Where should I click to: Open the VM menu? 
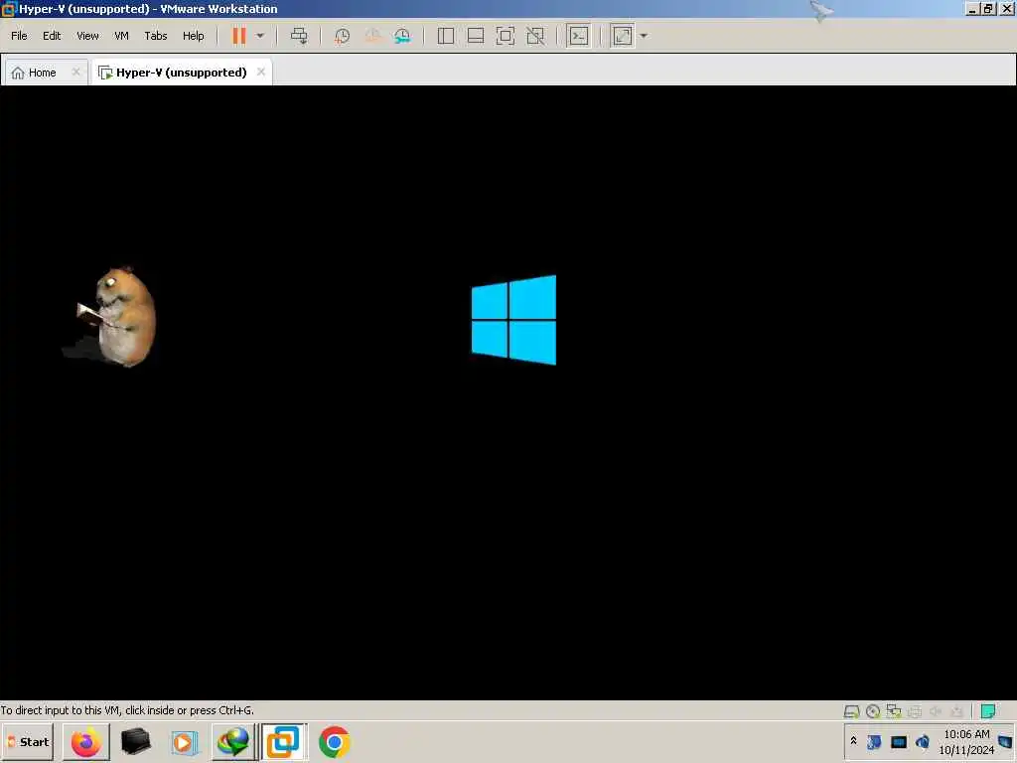[x=121, y=36]
